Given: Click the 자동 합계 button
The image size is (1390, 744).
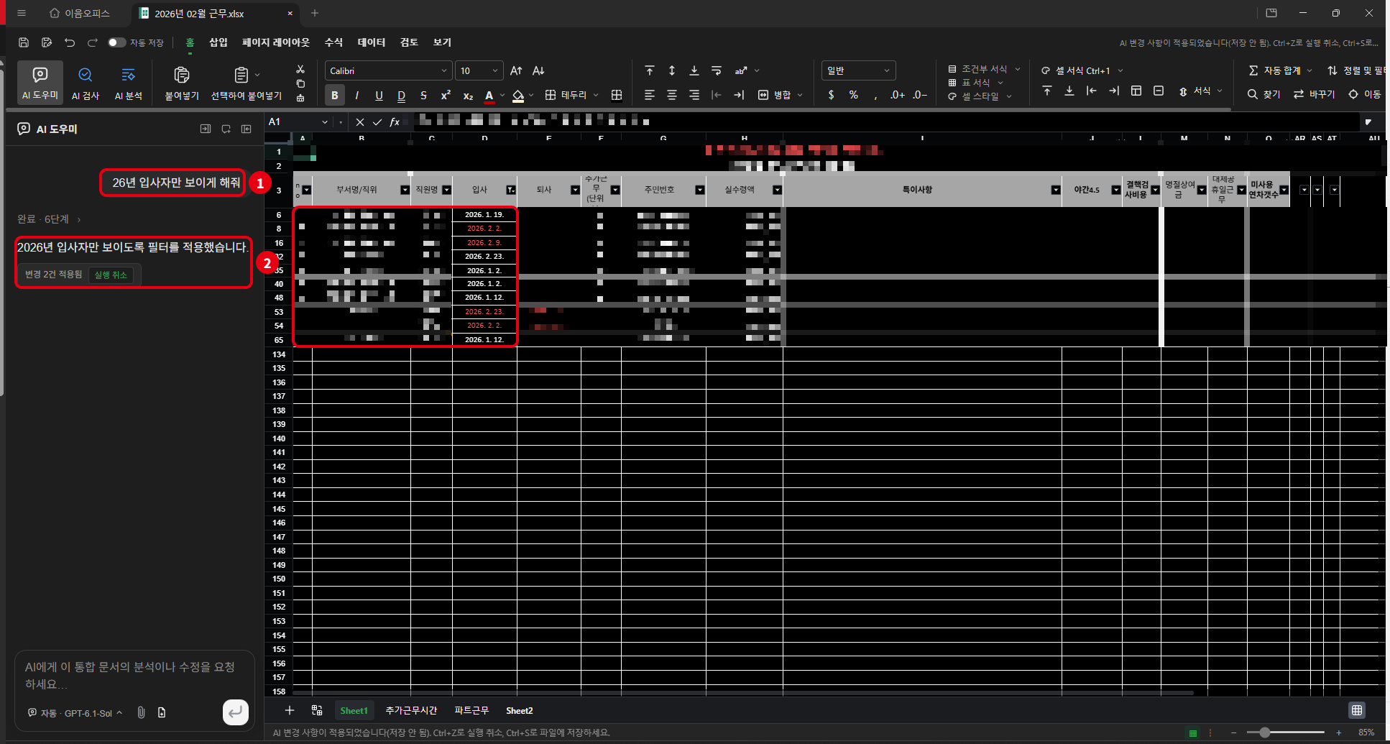Looking at the screenshot, I should (1281, 70).
